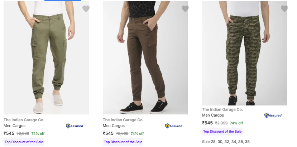Click Assured badge on camouflage cargos
The width and height of the screenshot is (297, 147).
[x=273, y=116]
